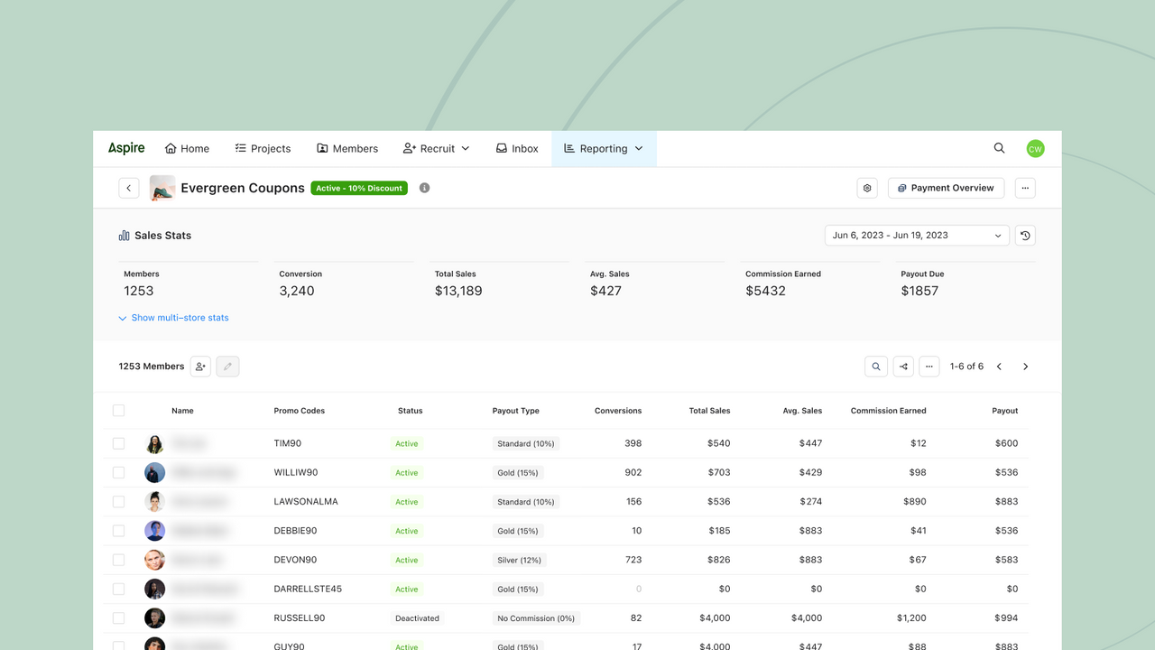
Task: Click the history reset icon beside date range
Action: point(1025,236)
